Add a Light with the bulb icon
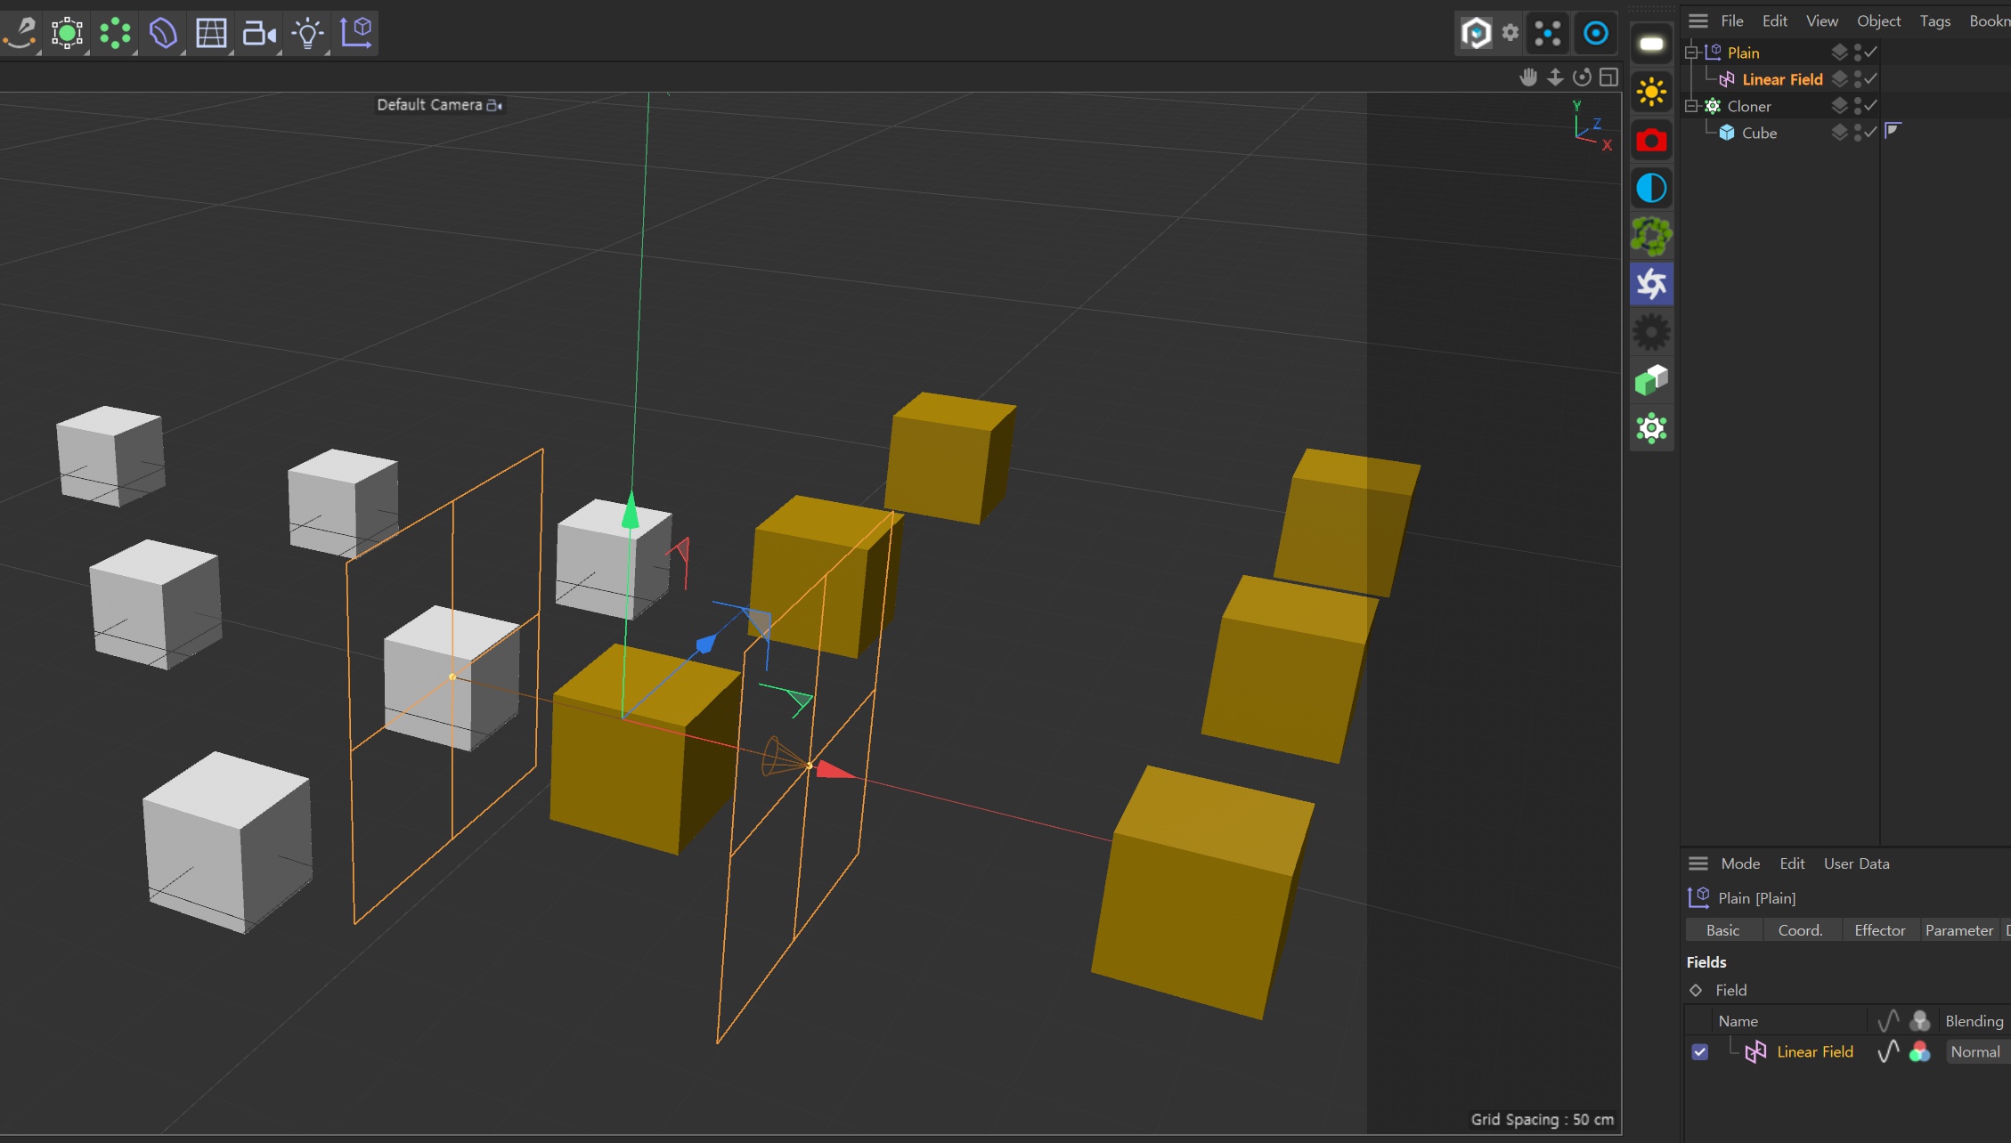This screenshot has height=1143, width=2011. (307, 34)
